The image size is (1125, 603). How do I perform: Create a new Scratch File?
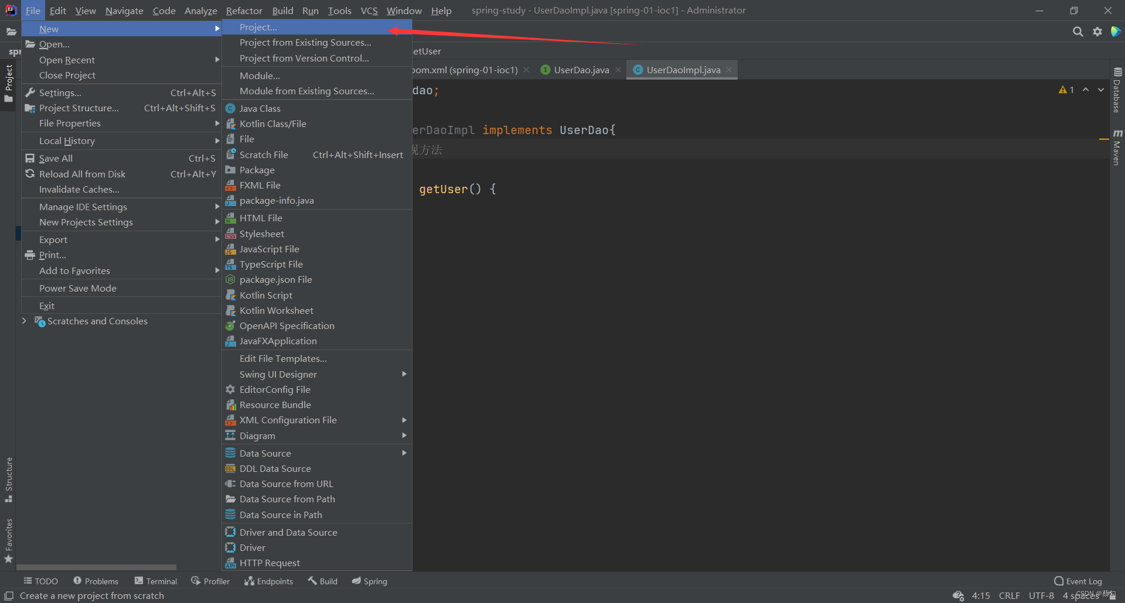point(317,155)
